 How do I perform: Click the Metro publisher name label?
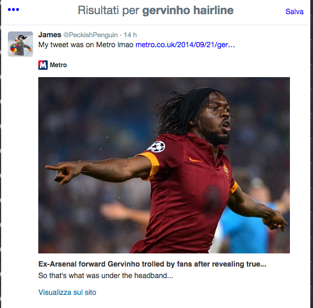[x=58, y=65]
